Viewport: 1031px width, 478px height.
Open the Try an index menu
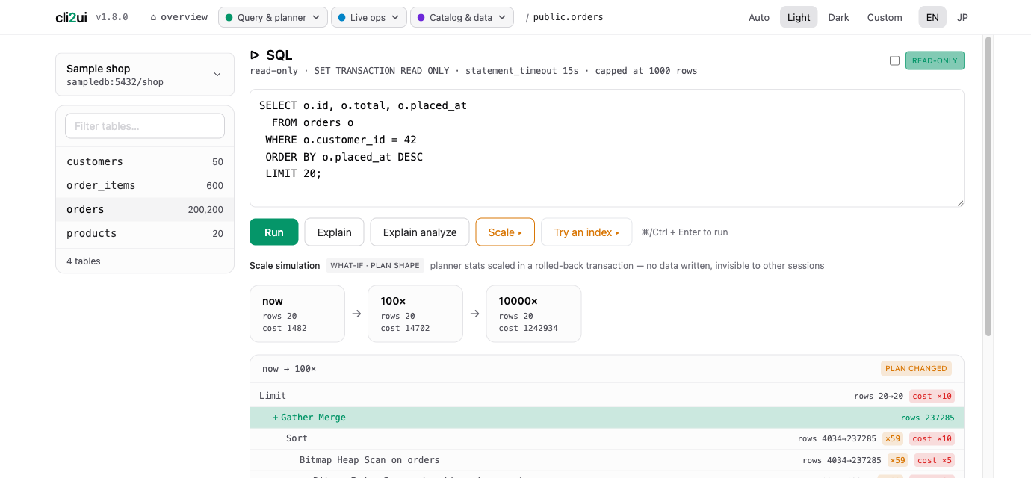click(x=586, y=232)
